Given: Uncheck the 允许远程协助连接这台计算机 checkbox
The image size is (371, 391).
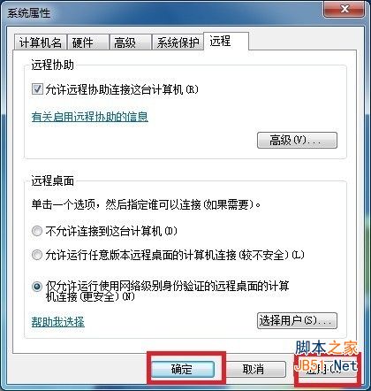Looking at the screenshot, I should [37, 89].
